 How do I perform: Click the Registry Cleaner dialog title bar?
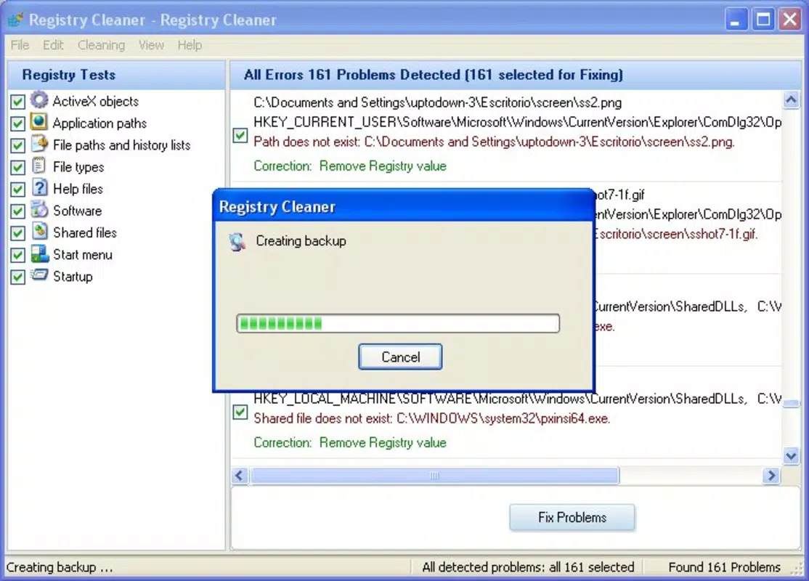point(404,207)
